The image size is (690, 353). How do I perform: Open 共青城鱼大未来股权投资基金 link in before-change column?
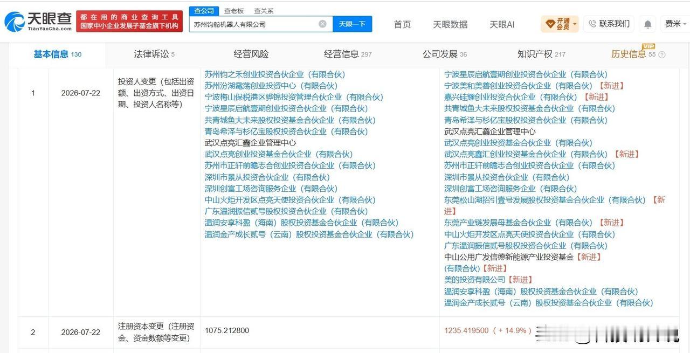click(290, 120)
